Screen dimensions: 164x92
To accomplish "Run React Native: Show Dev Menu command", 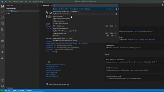I will tap(85, 38).
